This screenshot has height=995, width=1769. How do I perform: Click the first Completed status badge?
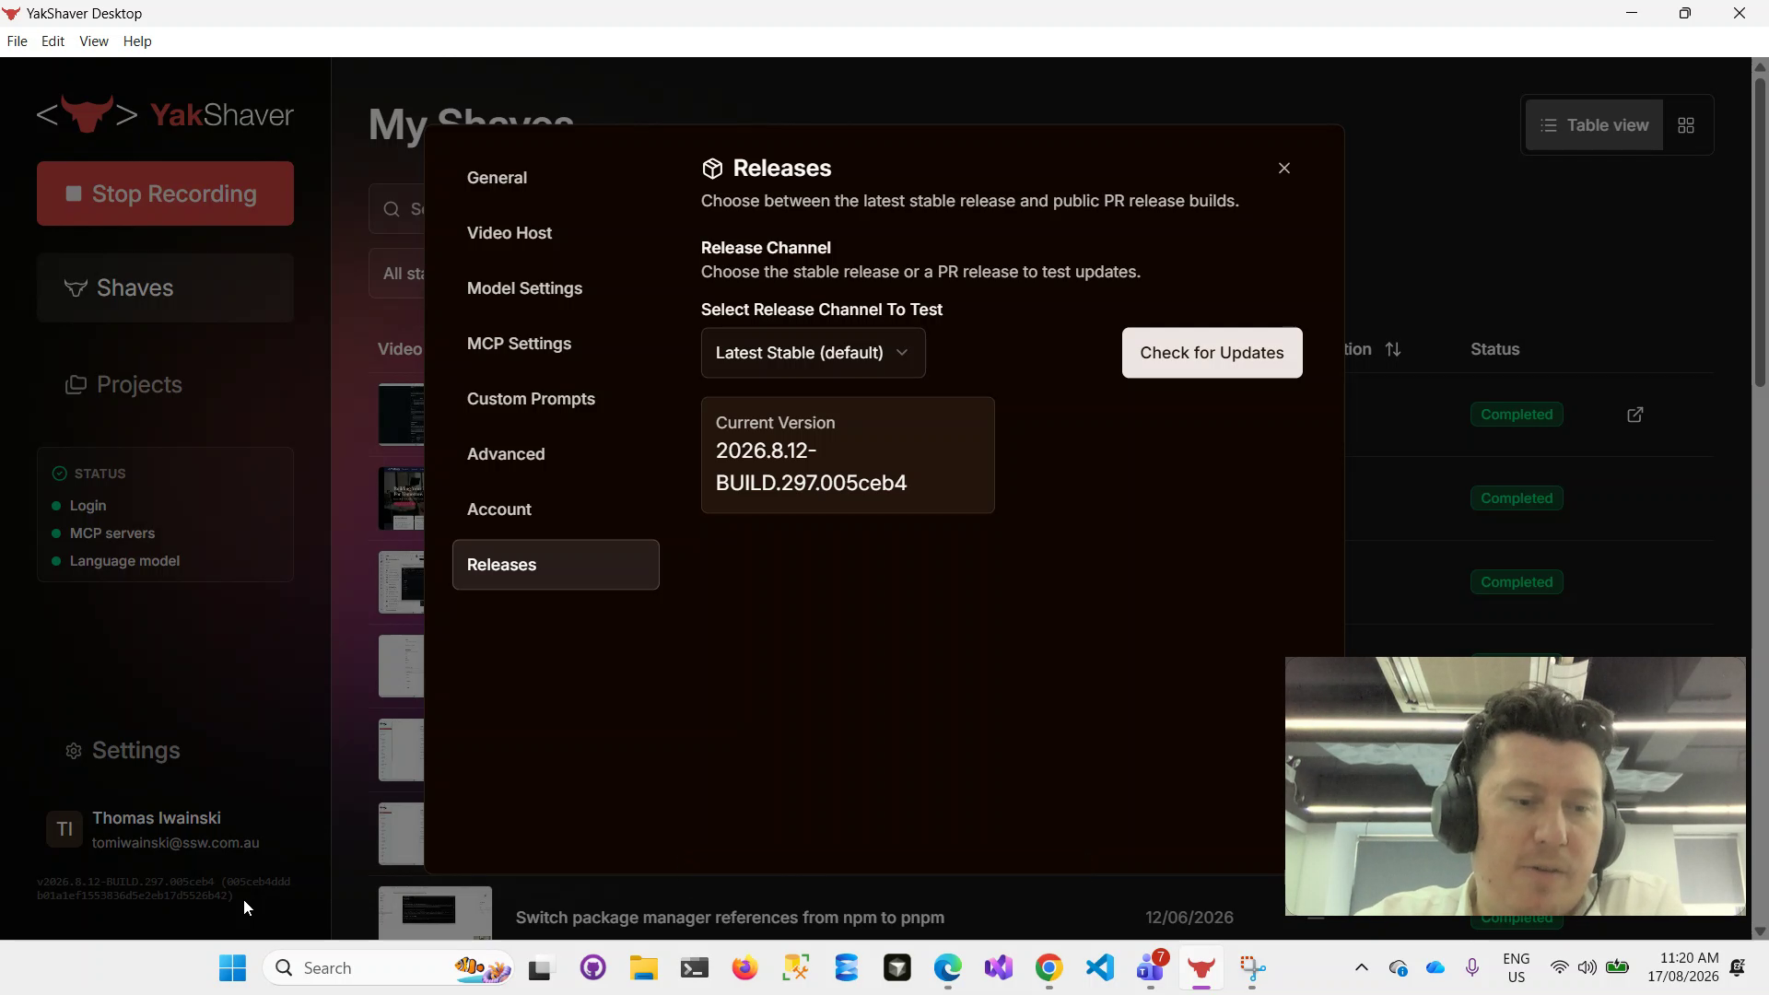pos(1517,415)
